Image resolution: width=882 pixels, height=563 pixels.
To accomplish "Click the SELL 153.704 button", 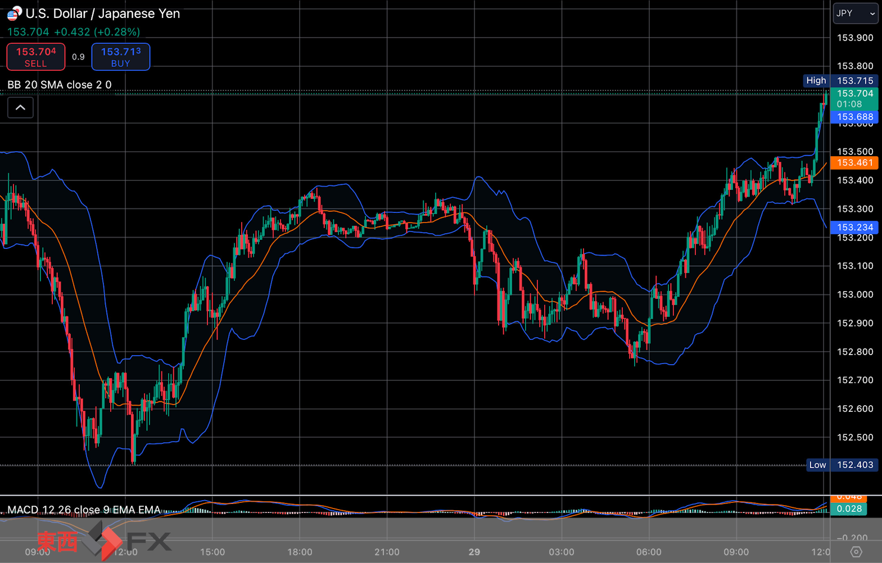I will coord(36,57).
